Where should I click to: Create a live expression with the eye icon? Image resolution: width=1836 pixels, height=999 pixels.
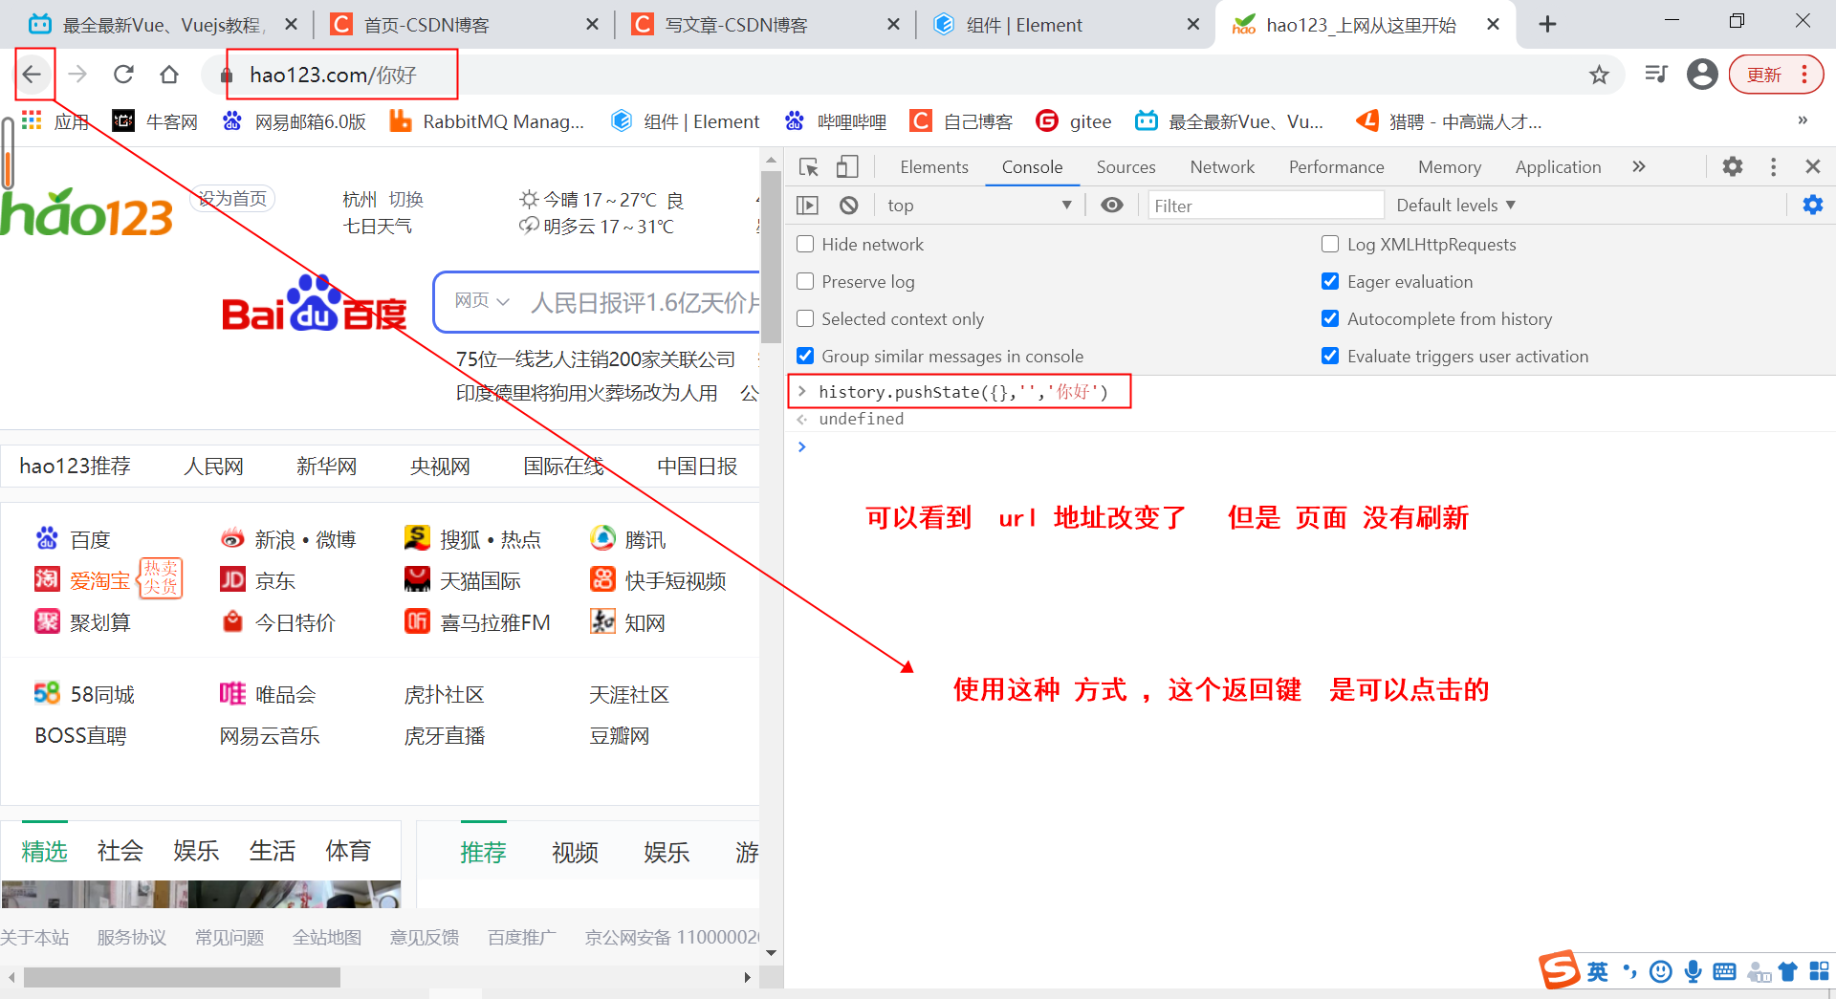1111,205
